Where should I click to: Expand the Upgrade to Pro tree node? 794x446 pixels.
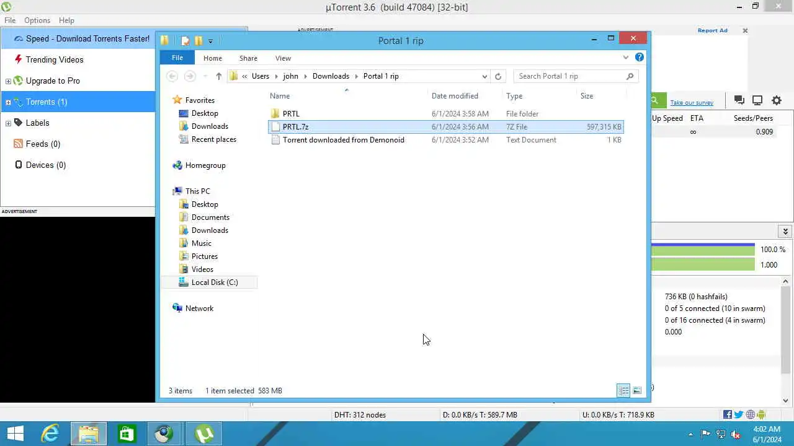pos(8,81)
